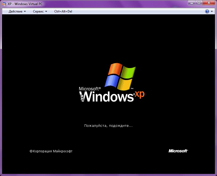Click the "XP - Windows Virtual PC" title text
This screenshot has height=176, width=217.
point(25,4)
